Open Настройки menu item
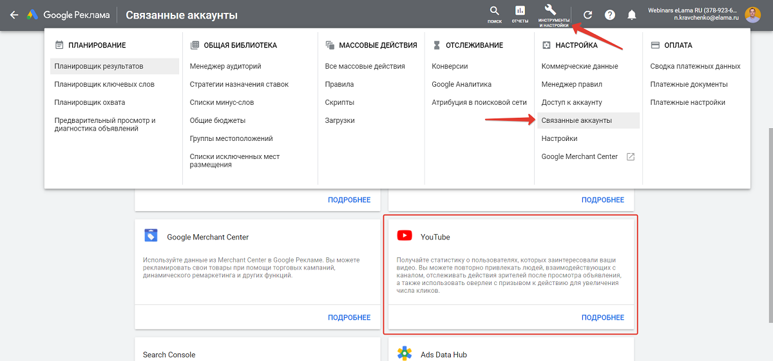This screenshot has height=361, width=773. coord(559,138)
